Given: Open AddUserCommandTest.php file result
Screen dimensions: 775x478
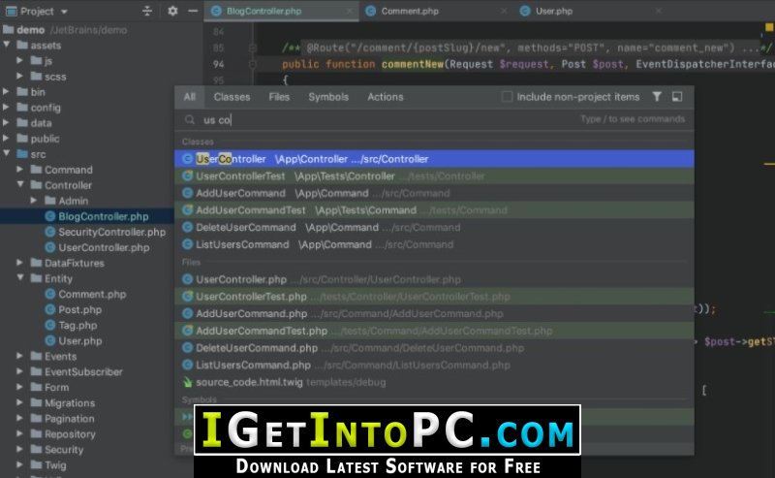Looking at the screenshot, I should pyautogui.click(x=434, y=331).
